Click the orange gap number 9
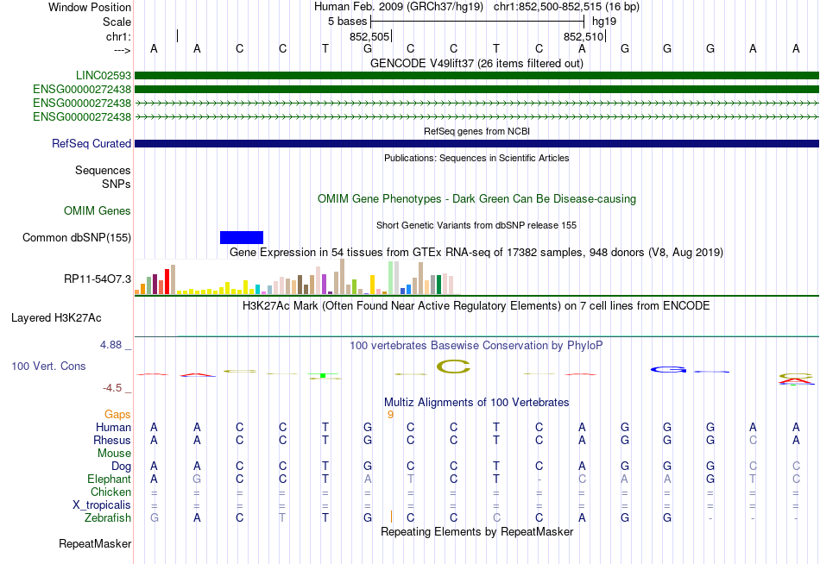This screenshot has height=564, width=820. tap(390, 415)
